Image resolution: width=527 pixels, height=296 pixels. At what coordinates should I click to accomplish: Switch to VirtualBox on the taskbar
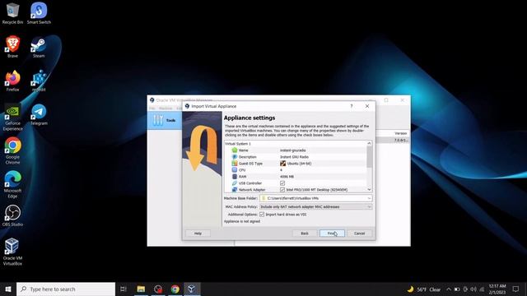pyautogui.click(x=192, y=289)
